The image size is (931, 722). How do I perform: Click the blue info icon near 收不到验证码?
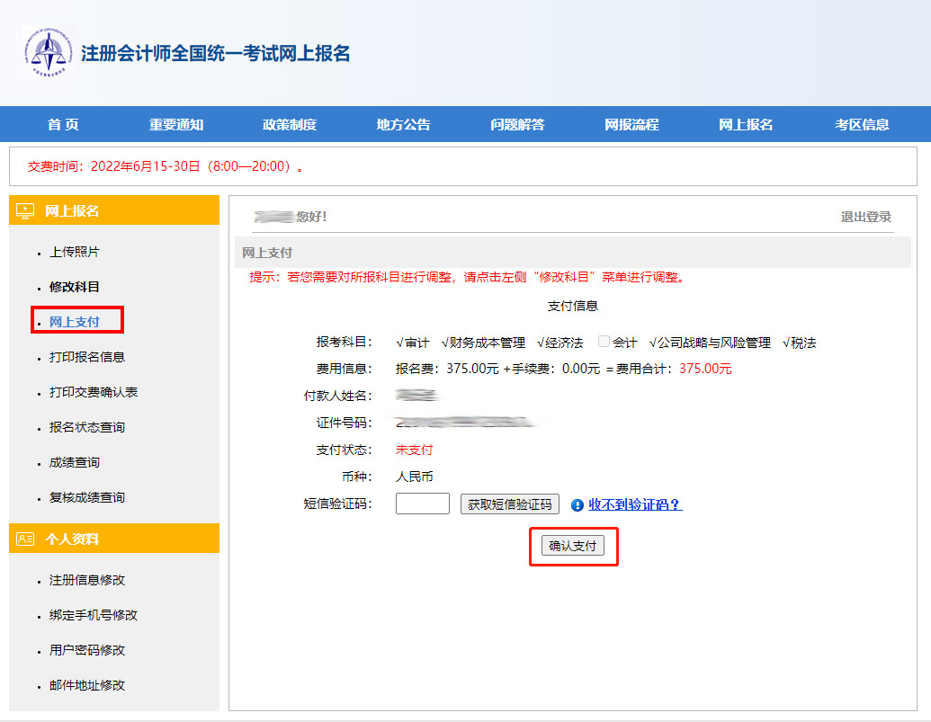point(577,505)
